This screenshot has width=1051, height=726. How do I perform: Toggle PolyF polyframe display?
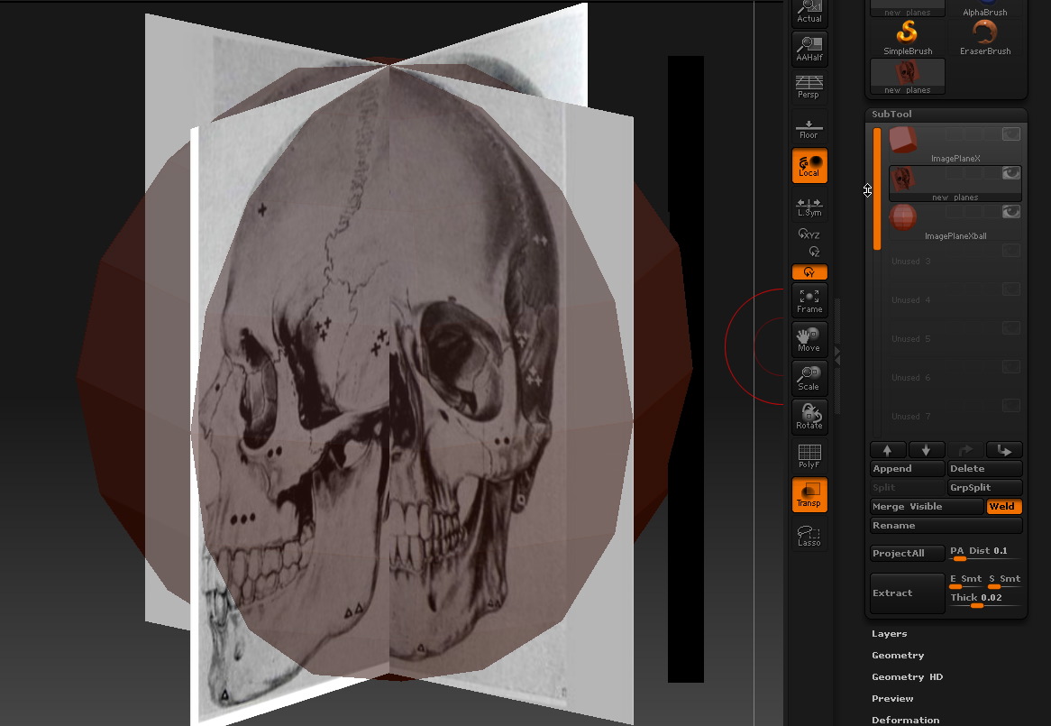pos(809,455)
